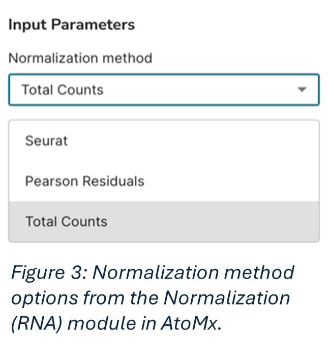Click blank middle area of the dropdown field
The width and height of the screenshot is (328, 360).
point(193,89)
